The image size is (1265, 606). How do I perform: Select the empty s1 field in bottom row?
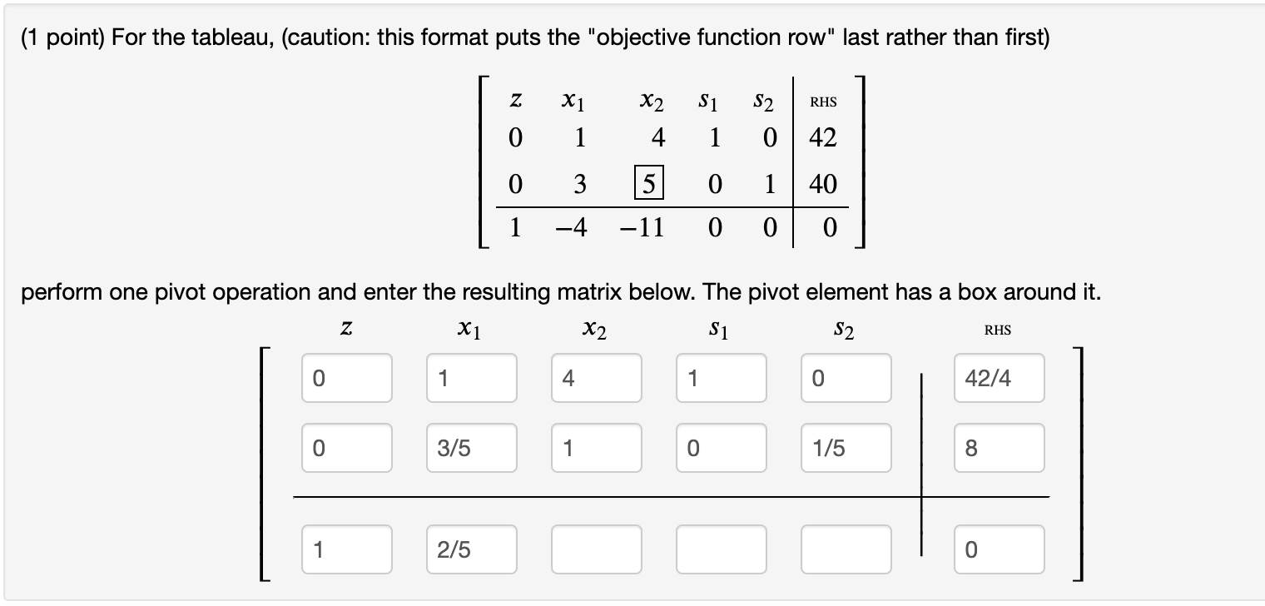tap(721, 549)
